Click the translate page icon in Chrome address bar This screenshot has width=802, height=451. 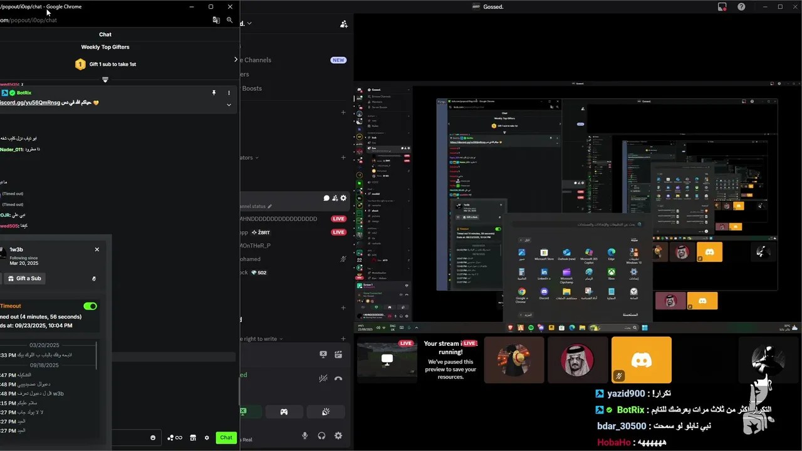coord(216,20)
